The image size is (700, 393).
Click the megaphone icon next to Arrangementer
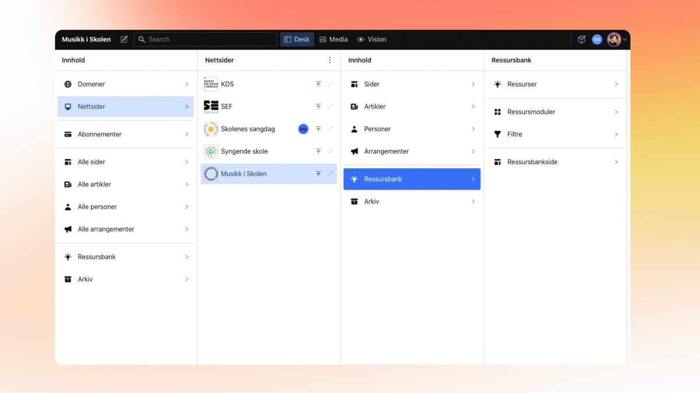354,151
